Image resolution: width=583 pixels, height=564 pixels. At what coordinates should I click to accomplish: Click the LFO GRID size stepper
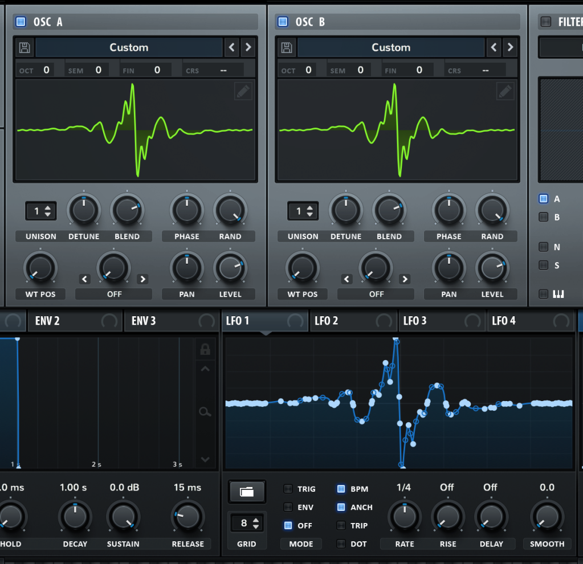point(247,523)
